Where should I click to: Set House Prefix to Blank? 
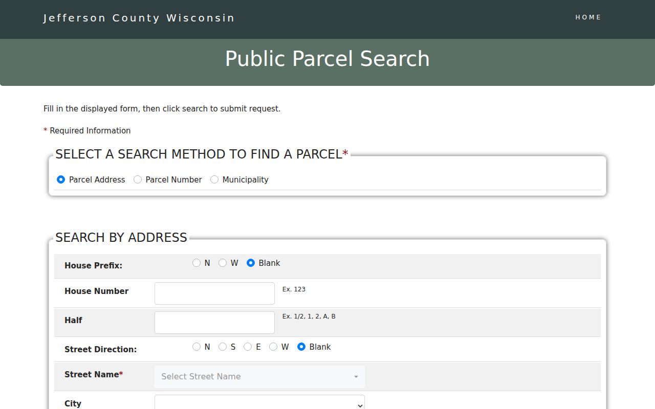251,263
